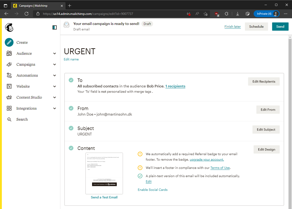Expand the Content Studio menu chevron
Image resolution: width=292 pixels, height=209 pixels.
(x=55, y=97)
